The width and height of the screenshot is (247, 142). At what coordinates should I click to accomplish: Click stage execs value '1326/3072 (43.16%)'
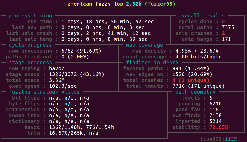pos(77,74)
